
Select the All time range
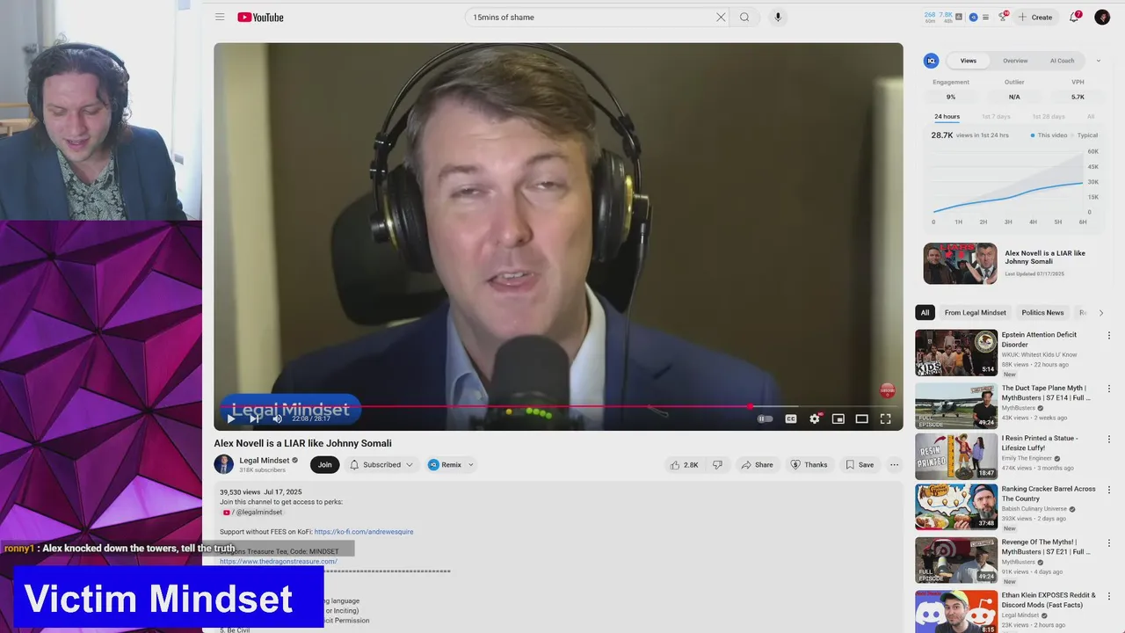[x=1091, y=116]
